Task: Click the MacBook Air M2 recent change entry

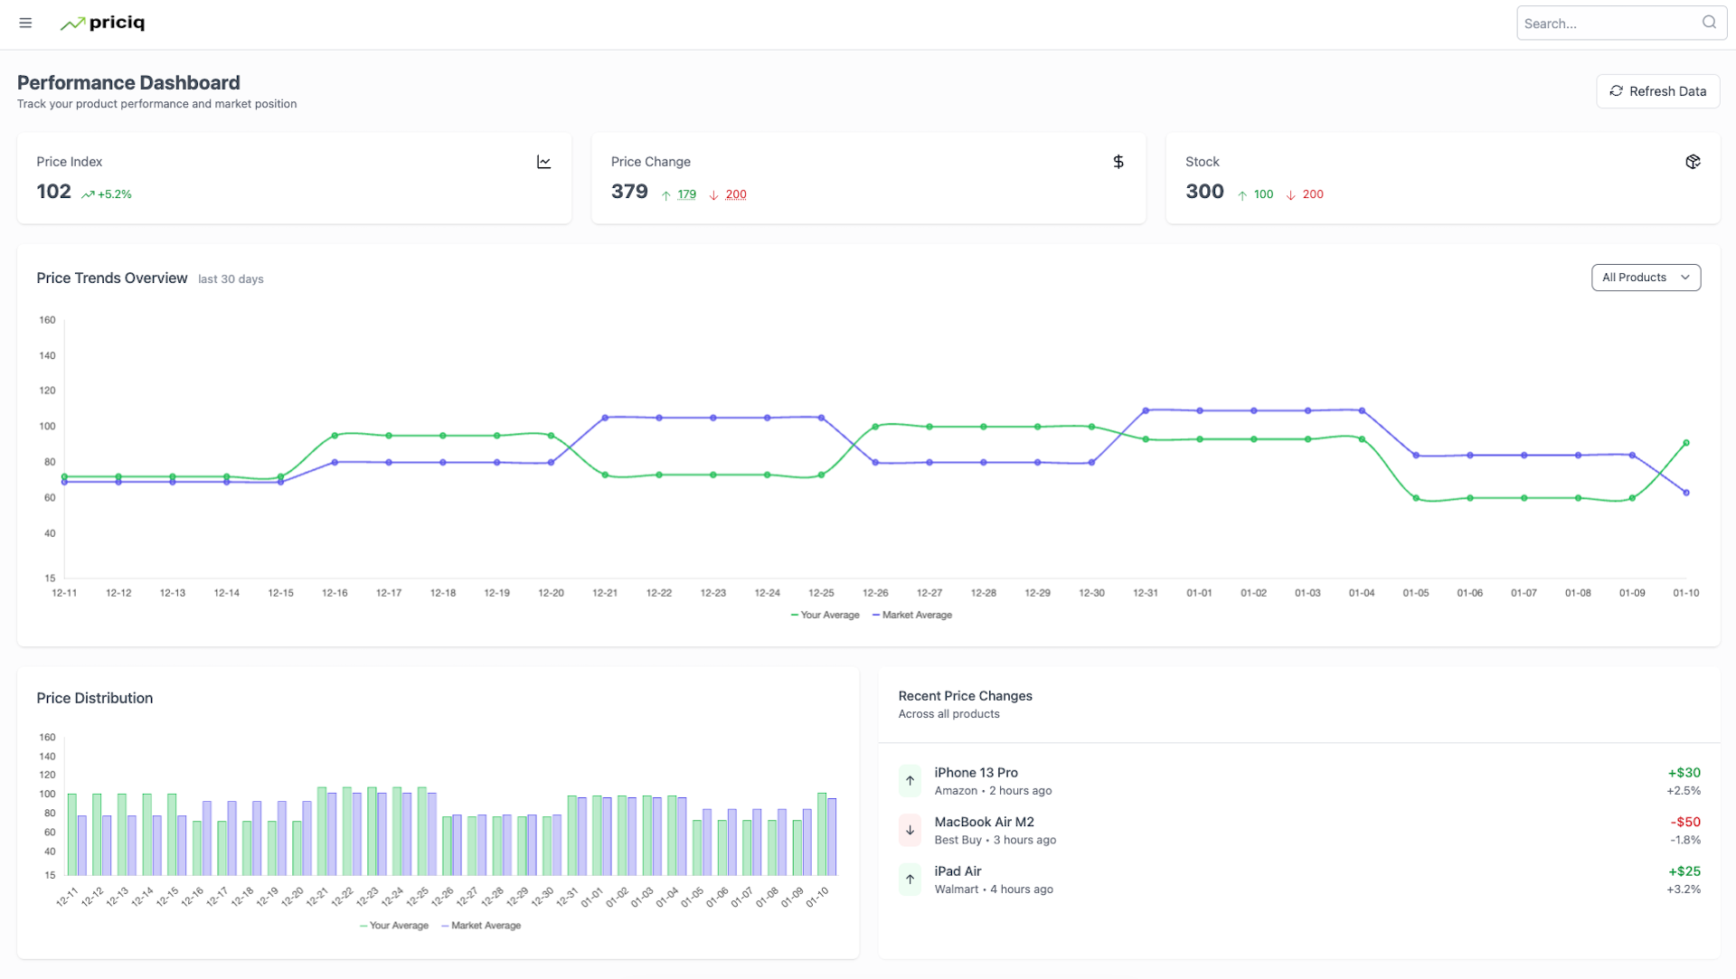Action: 1298,830
